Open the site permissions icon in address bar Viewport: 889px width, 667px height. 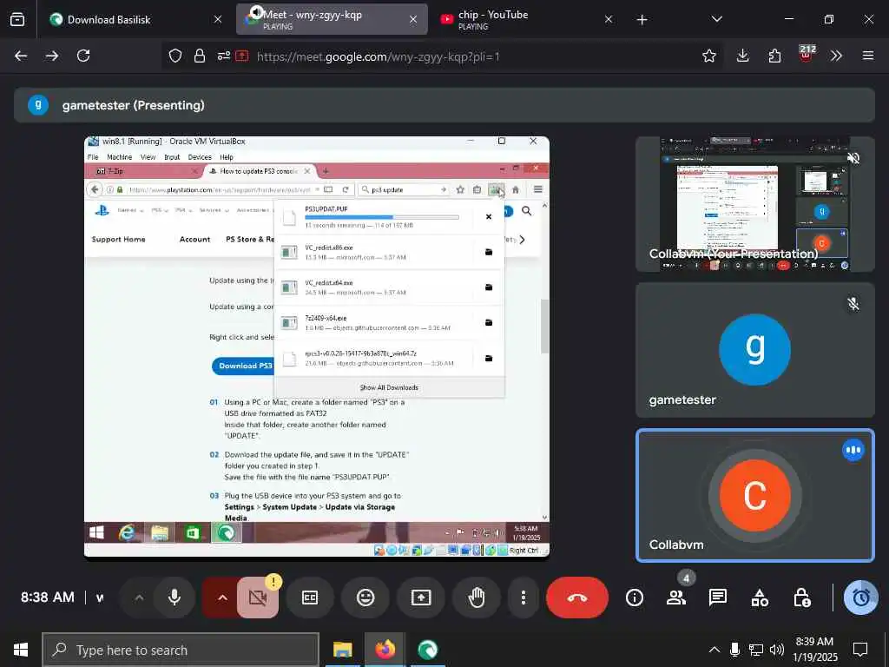coord(224,56)
